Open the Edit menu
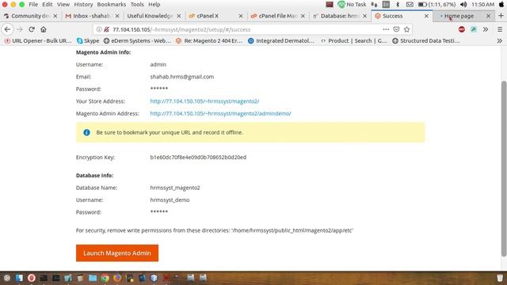 coord(48,5)
